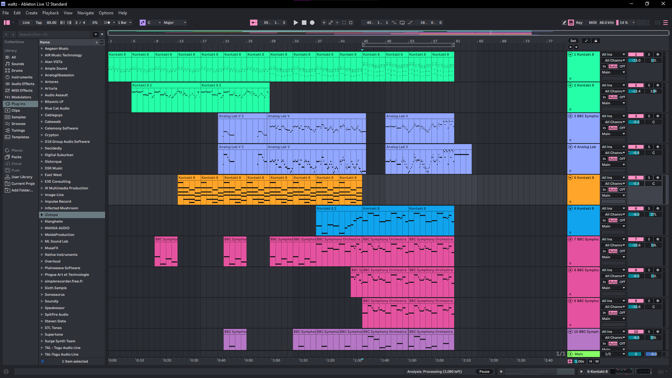Select the Drums category in the Library

pyautogui.click(x=17, y=71)
